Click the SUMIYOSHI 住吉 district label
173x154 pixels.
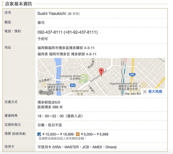click(80, 93)
